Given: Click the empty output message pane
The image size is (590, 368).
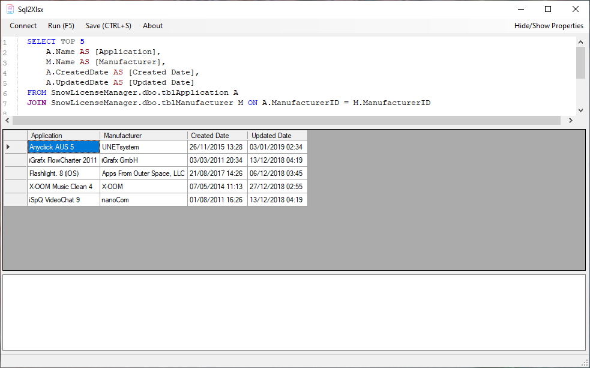Looking at the screenshot, I should (x=294, y=312).
